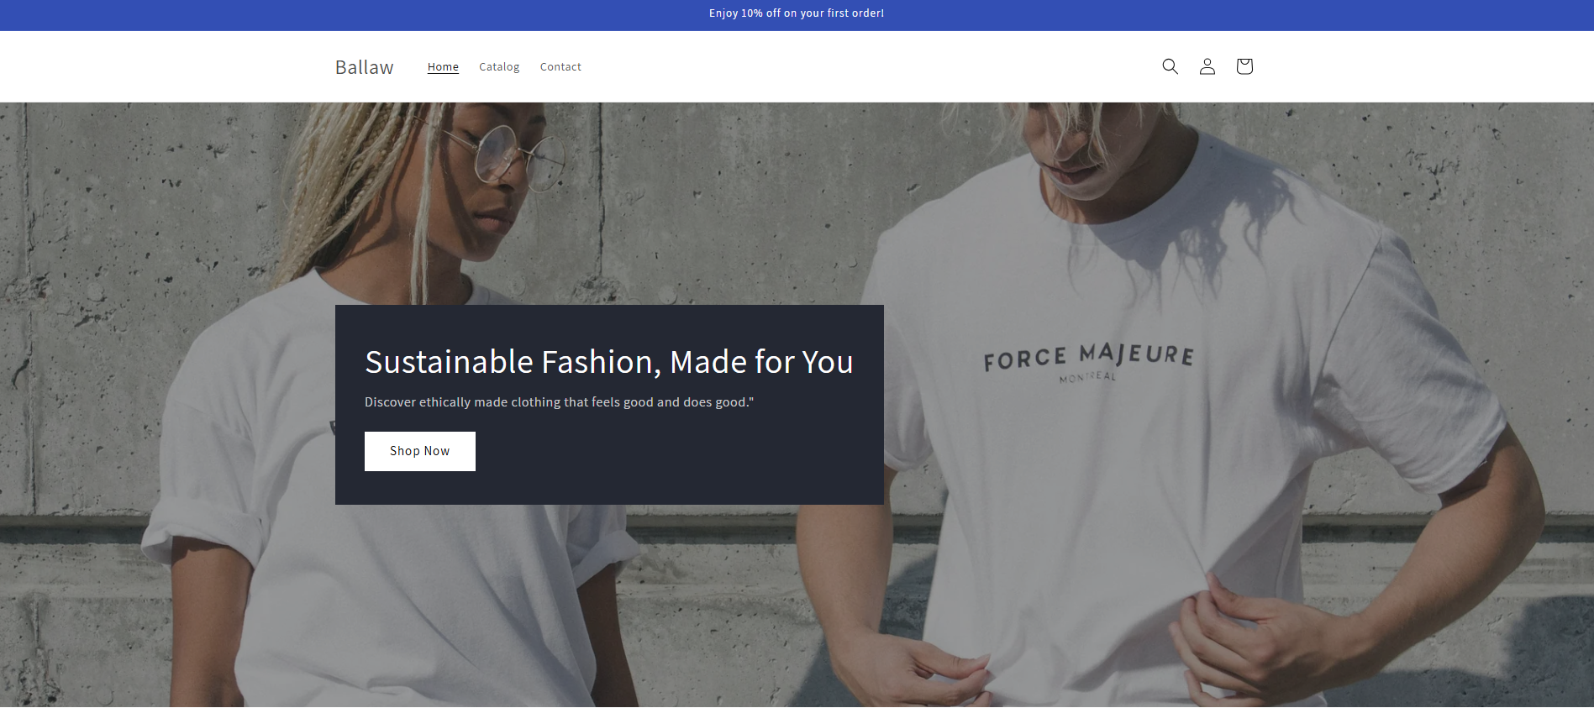1594x708 pixels.
Task: Click the Ballaw store logo
Action: pos(364,67)
